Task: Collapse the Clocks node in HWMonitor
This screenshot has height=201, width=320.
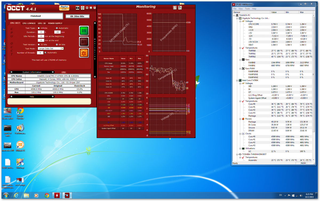Action: click(x=240, y=134)
